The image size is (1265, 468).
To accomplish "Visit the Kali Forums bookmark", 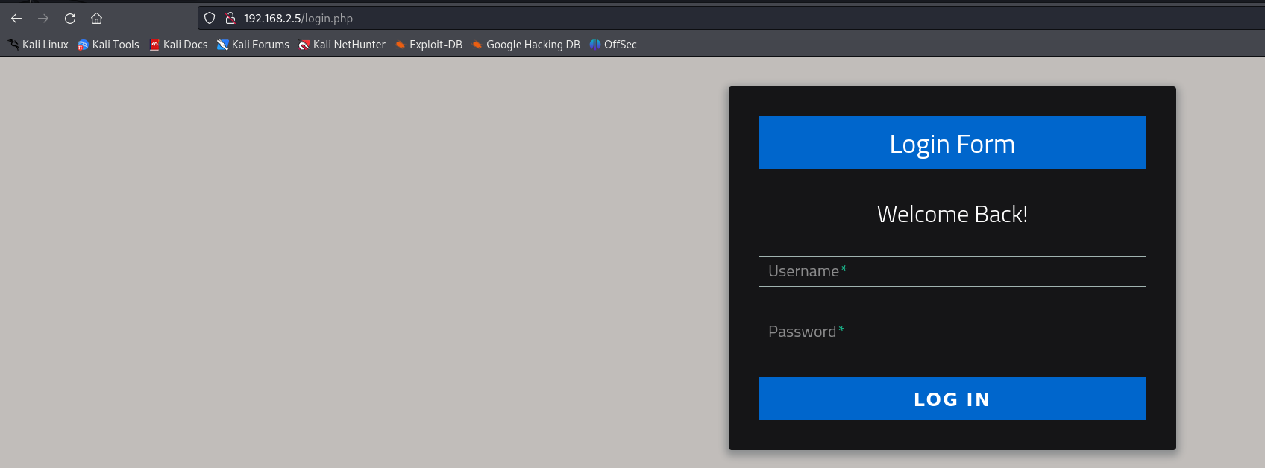I will coord(253,45).
